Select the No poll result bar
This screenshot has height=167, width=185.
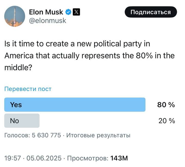[x=22, y=121]
